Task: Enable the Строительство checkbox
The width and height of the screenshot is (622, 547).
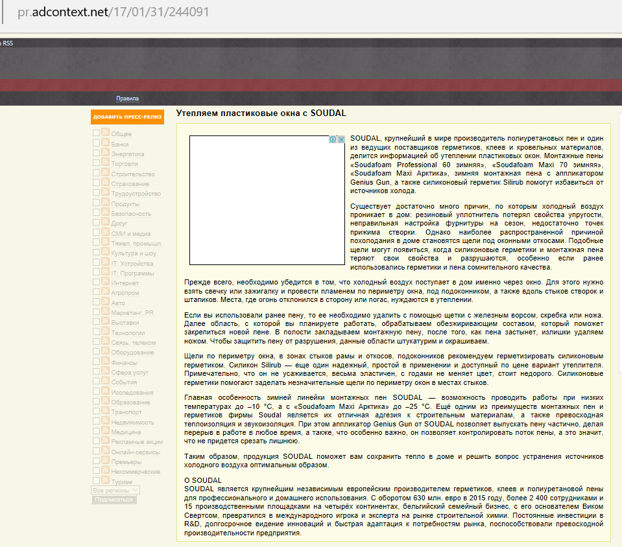Action: tap(97, 173)
